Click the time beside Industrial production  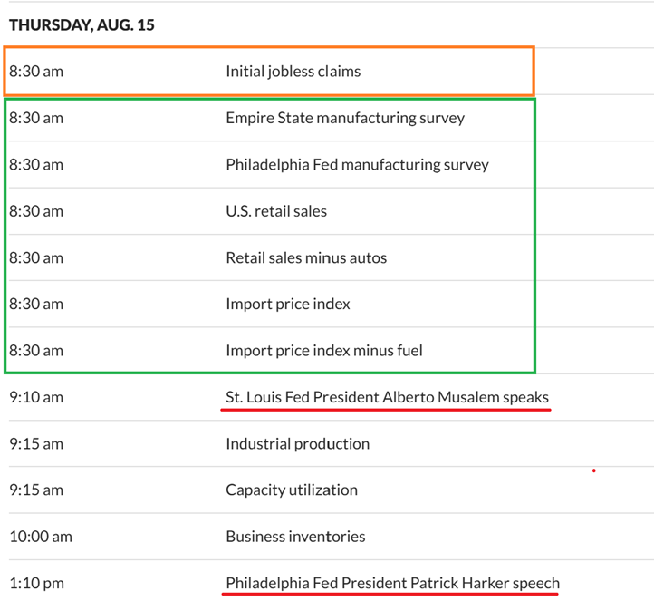click(36, 443)
